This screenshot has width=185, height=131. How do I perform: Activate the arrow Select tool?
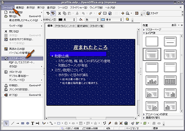click(6, 123)
